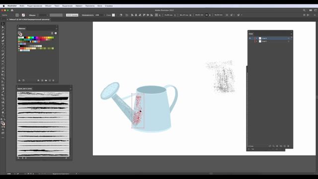Click the vertical align center icon
Image resolution: width=318 pixels, height=179 pixels.
148,15
